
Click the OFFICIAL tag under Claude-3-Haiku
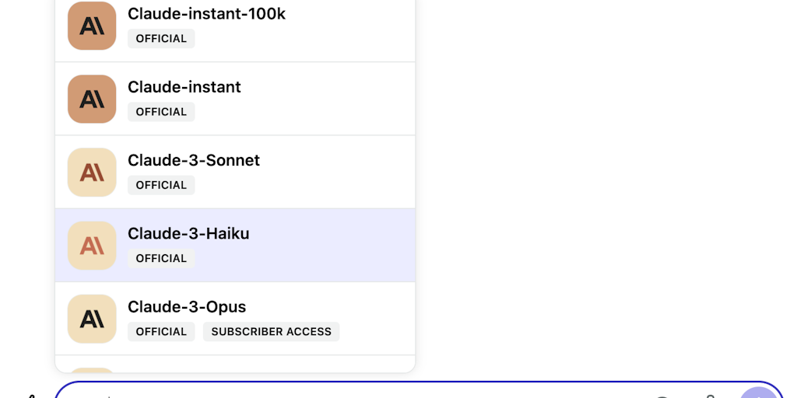click(161, 258)
